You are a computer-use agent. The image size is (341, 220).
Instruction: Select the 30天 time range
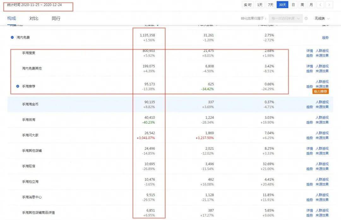pos(282,5)
